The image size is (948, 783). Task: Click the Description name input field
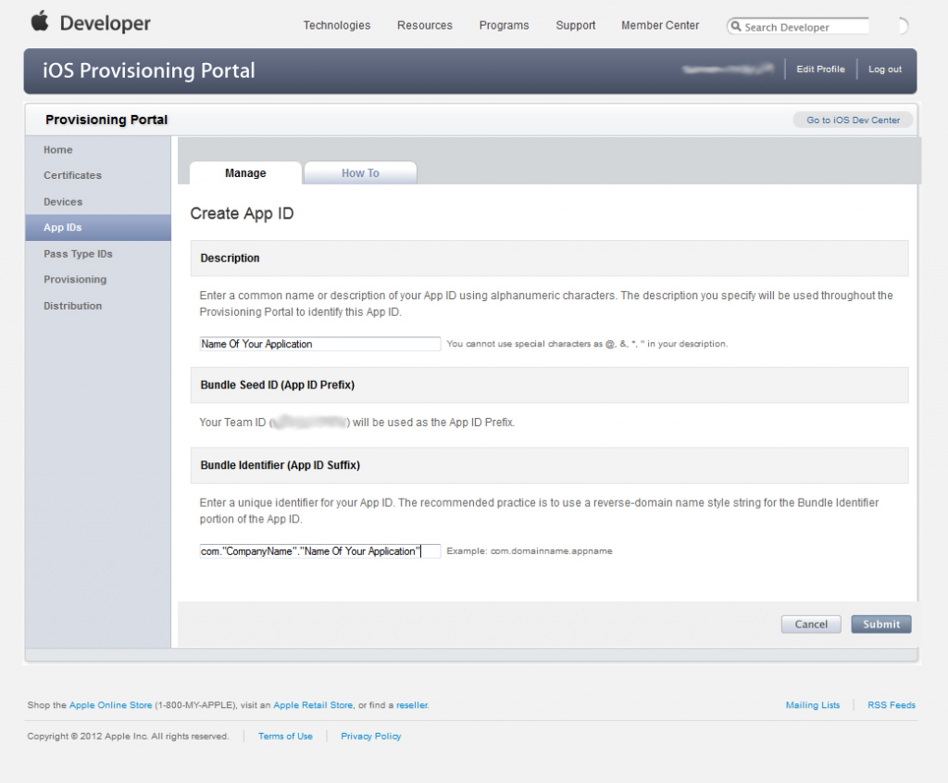pyautogui.click(x=319, y=344)
